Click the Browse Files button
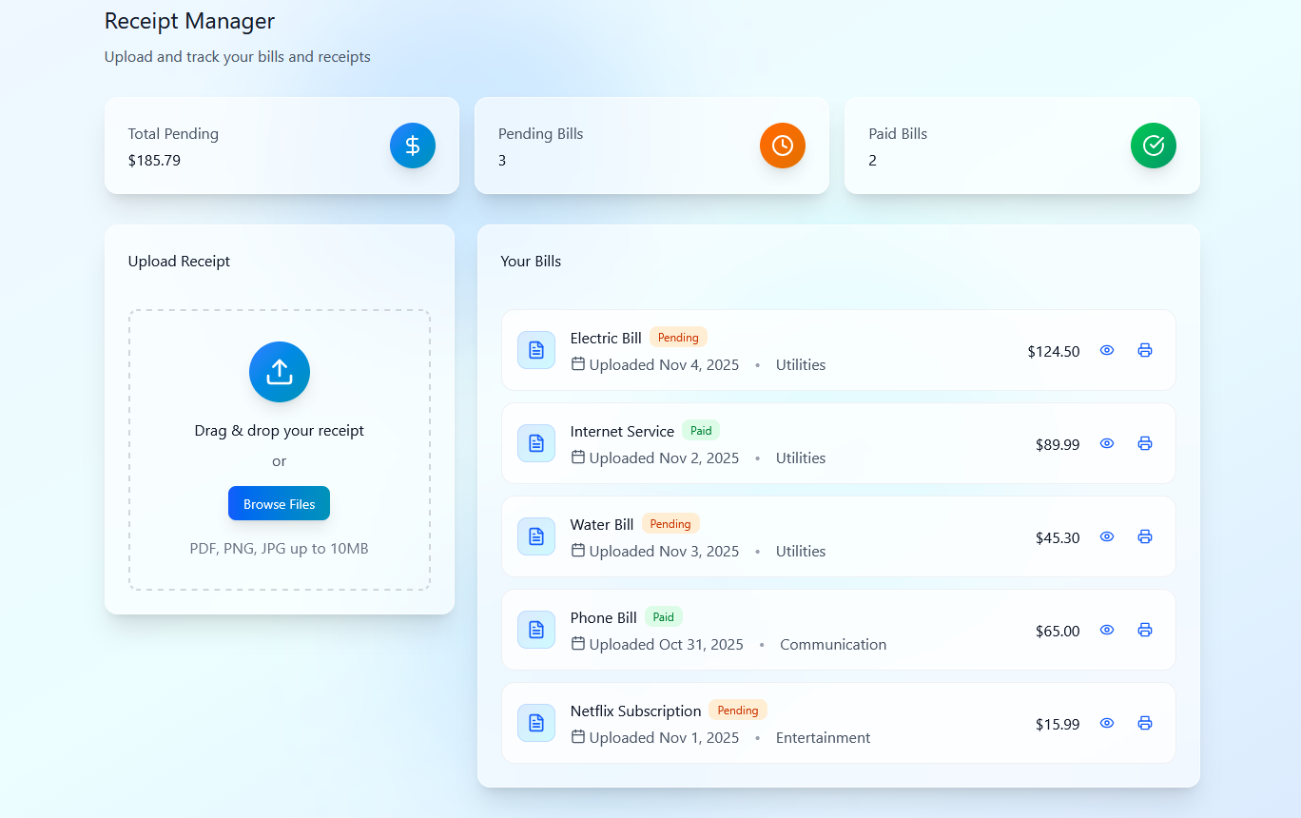Image resolution: width=1301 pixels, height=818 pixels. [279, 504]
